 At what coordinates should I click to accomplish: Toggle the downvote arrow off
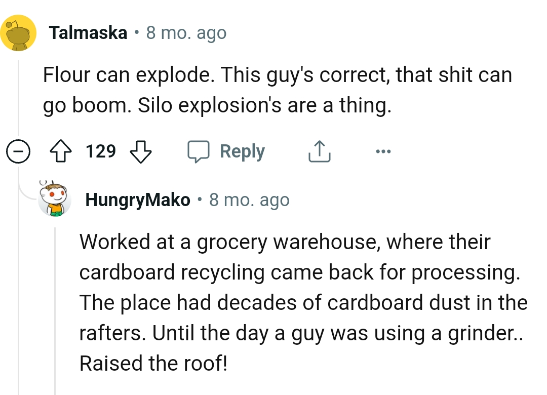[141, 151]
